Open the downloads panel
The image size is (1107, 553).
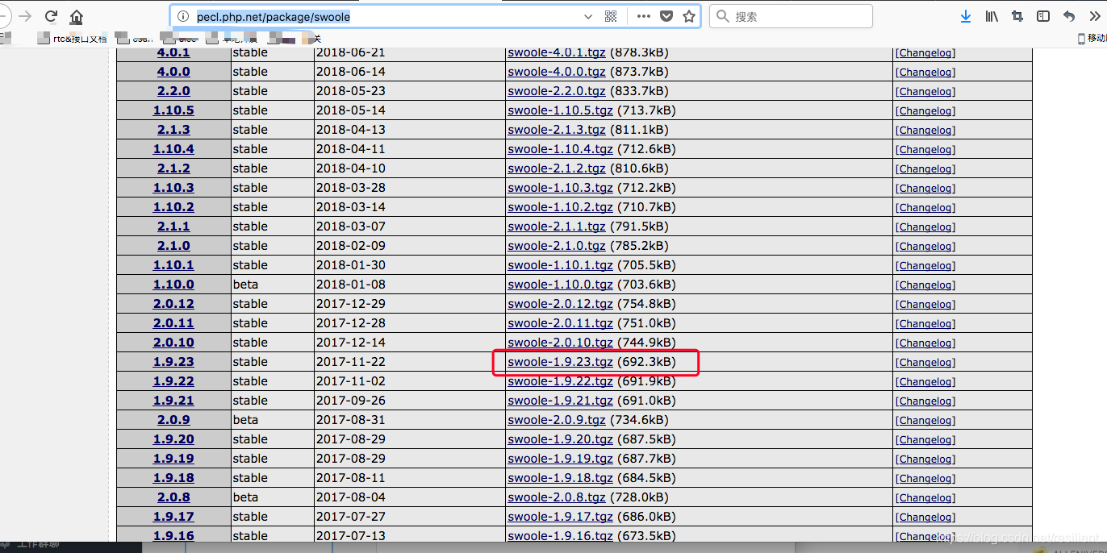(x=966, y=16)
